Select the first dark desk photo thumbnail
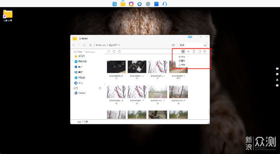Viewport: 280px width, 154px height. pos(116,67)
